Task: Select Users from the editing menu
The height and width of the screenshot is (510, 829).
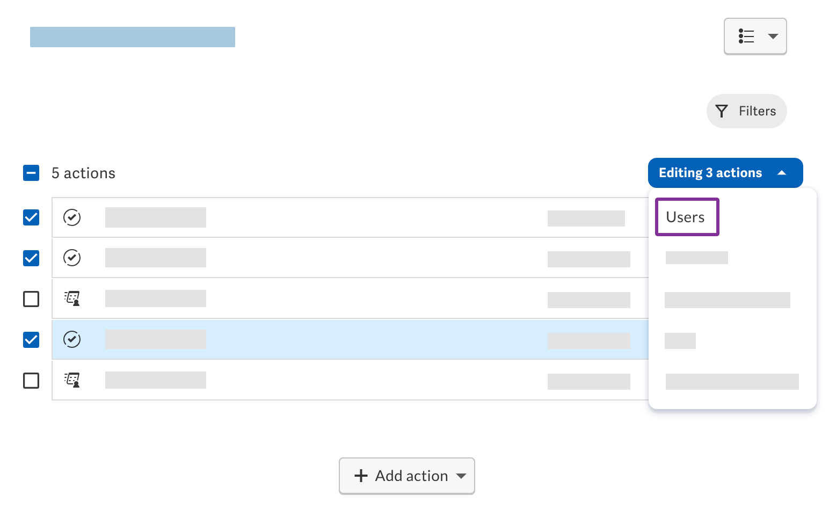Action: click(687, 217)
